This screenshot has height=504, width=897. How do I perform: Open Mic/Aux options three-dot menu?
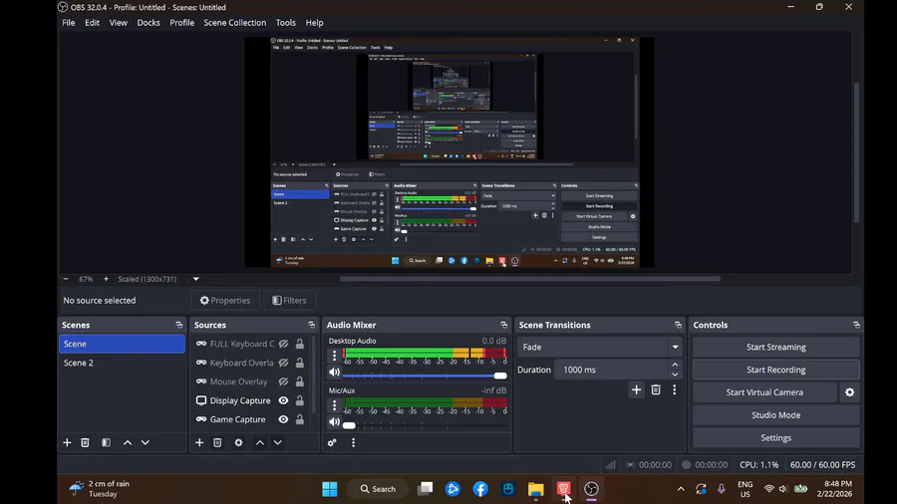pos(335,405)
